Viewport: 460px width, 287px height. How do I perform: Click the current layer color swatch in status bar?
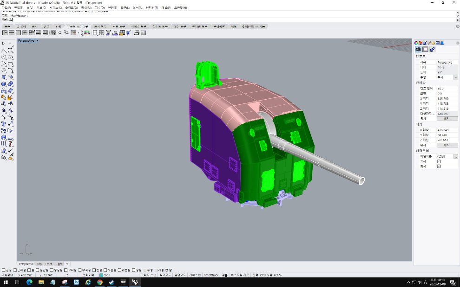tap(101, 275)
